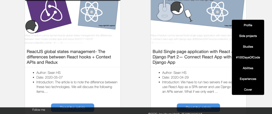The width and height of the screenshot is (272, 114).
Task: Navigate to Abilities section
Action: (x=248, y=68)
